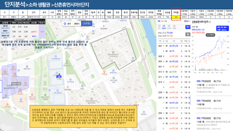This screenshot has width=233, height=131.
Task: Click the current-location crosshair icon on map
Action: tap(65, 24)
